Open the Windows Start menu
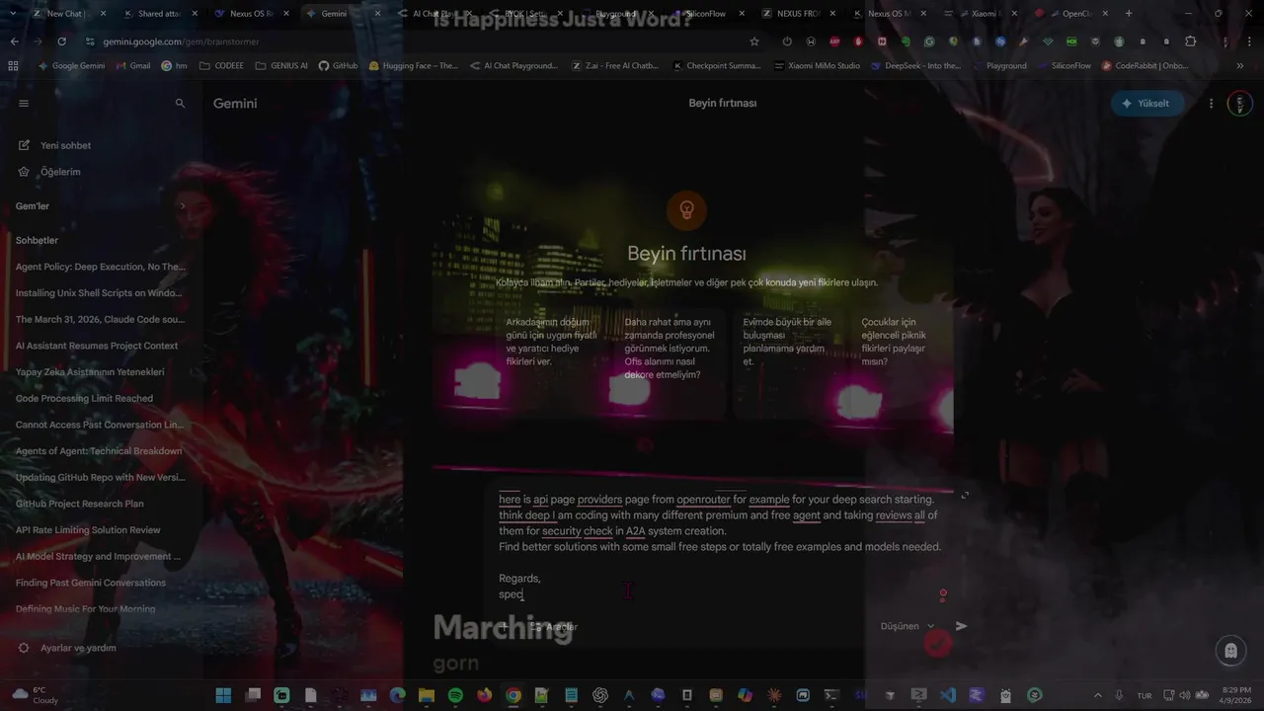This screenshot has height=711, width=1264. (x=223, y=695)
